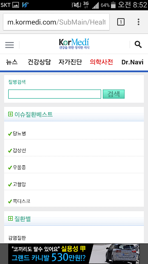
Task: Expand the 이슈질환베스트 plus icon
Action: [10, 114]
